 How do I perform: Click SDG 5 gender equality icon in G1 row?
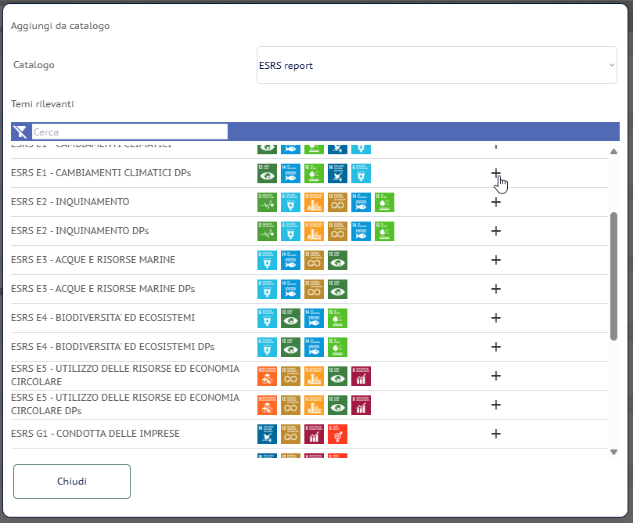coord(337,434)
